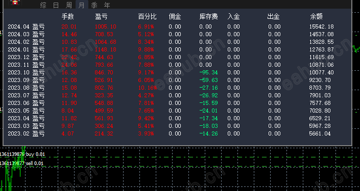Click balance value 14537.08
The height and width of the screenshot is (191, 360).
[321, 34]
